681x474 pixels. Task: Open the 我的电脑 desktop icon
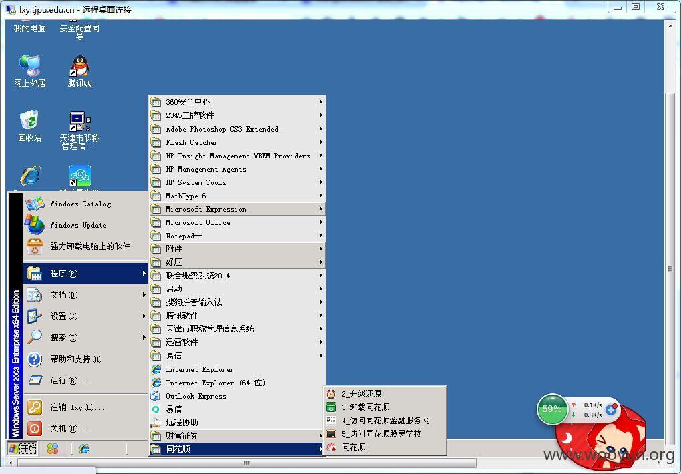(29, 26)
